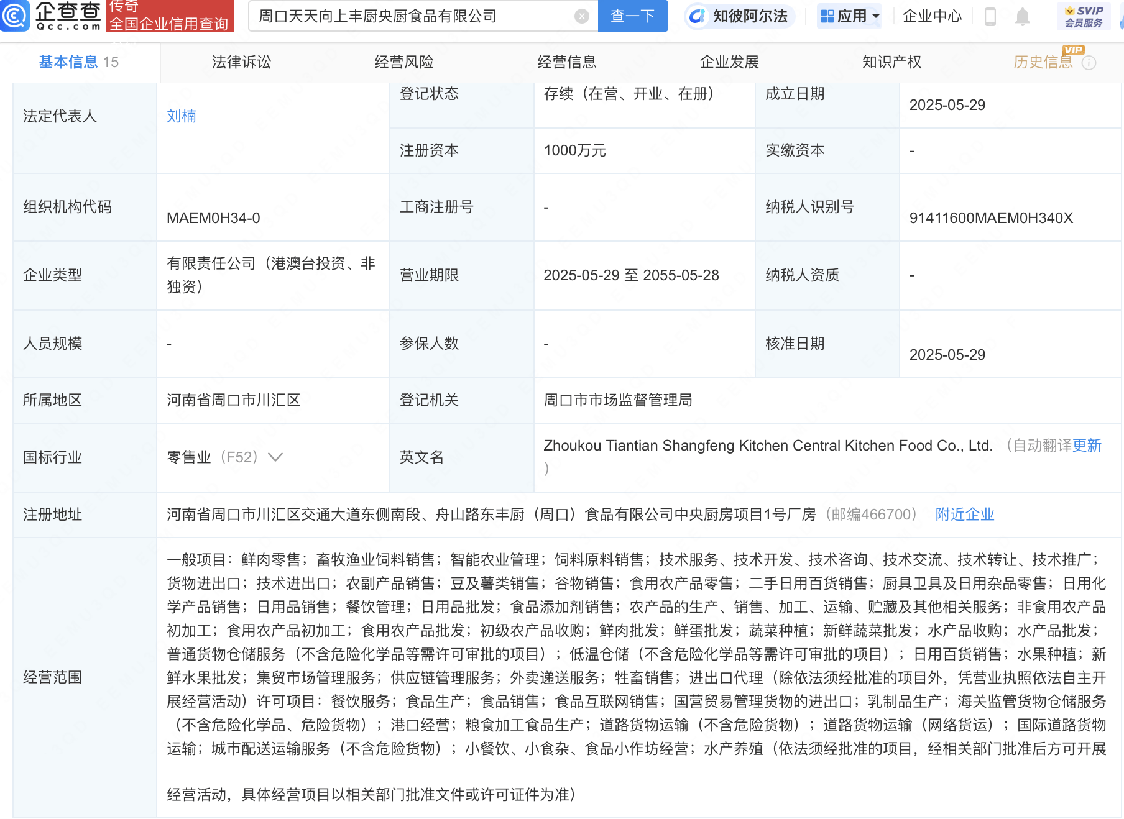Click the 成立日期 label
The width and height of the screenshot is (1124, 819).
pyautogui.click(x=795, y=94)
